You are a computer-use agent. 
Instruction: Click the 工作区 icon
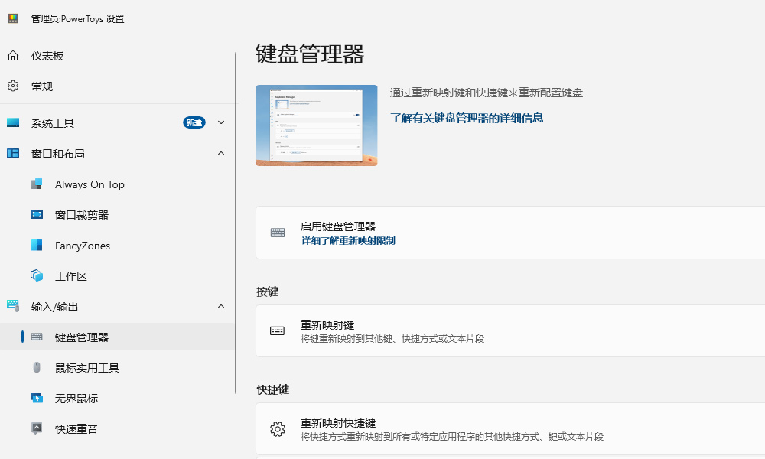coord(37,275)
